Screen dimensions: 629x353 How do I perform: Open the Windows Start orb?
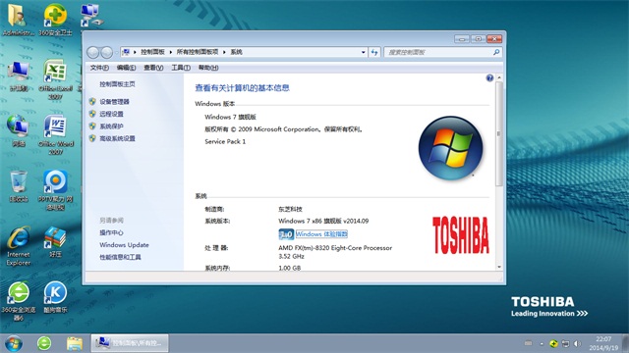tap(14, 343)
